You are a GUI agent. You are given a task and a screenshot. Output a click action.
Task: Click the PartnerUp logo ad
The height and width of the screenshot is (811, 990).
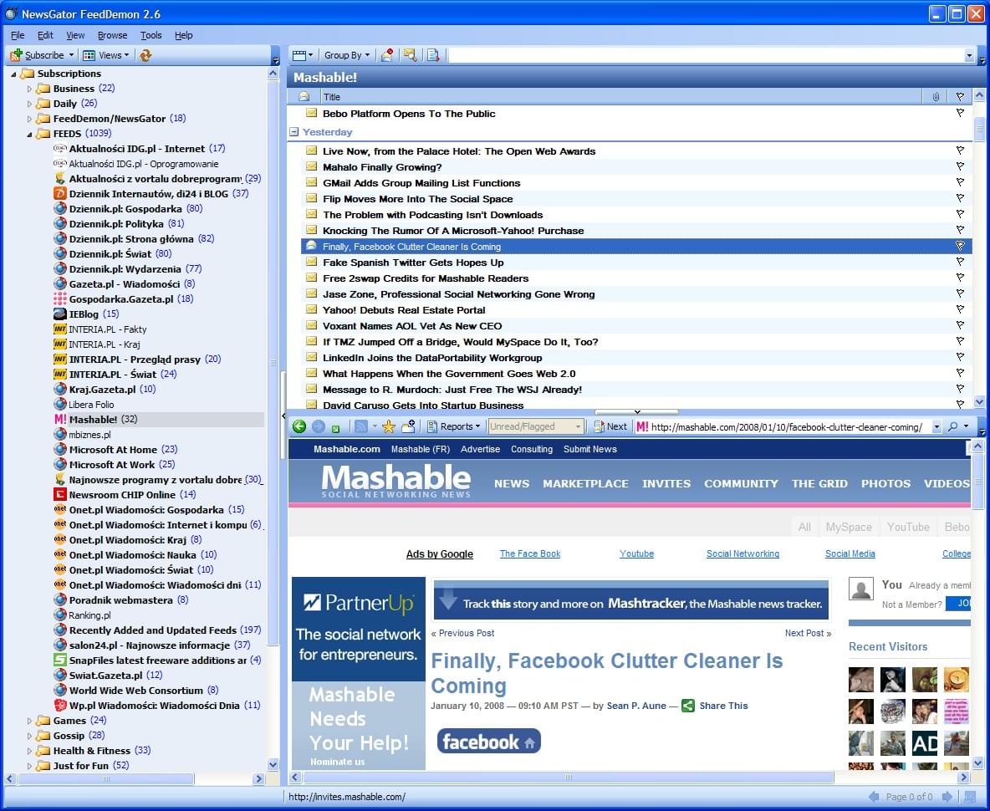coord(359,604)
